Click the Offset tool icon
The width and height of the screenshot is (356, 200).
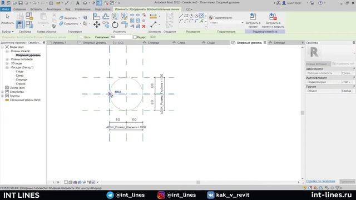point(106,16)
